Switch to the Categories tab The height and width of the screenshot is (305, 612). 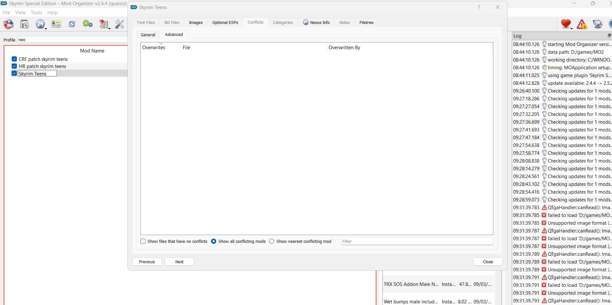(283, 22)
